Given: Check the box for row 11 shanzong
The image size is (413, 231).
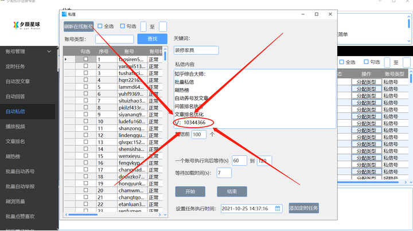Looking at the screenshot, I should [86, 128].
